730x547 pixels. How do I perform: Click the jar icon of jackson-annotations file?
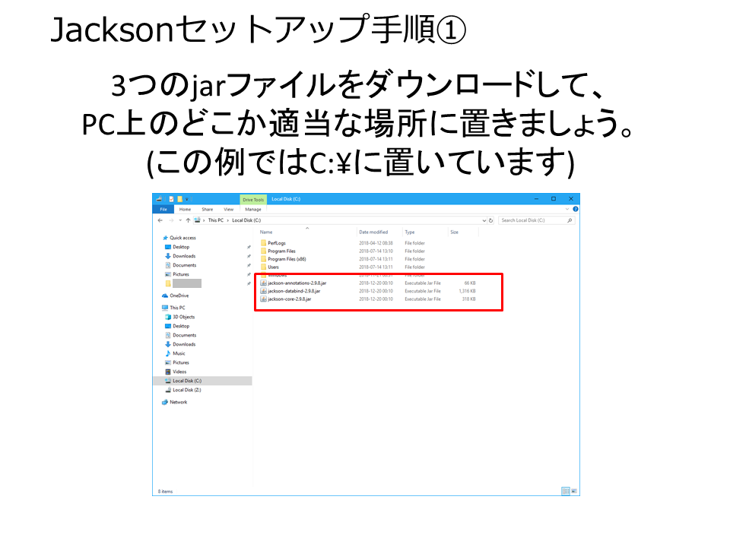tap(264, 283)
